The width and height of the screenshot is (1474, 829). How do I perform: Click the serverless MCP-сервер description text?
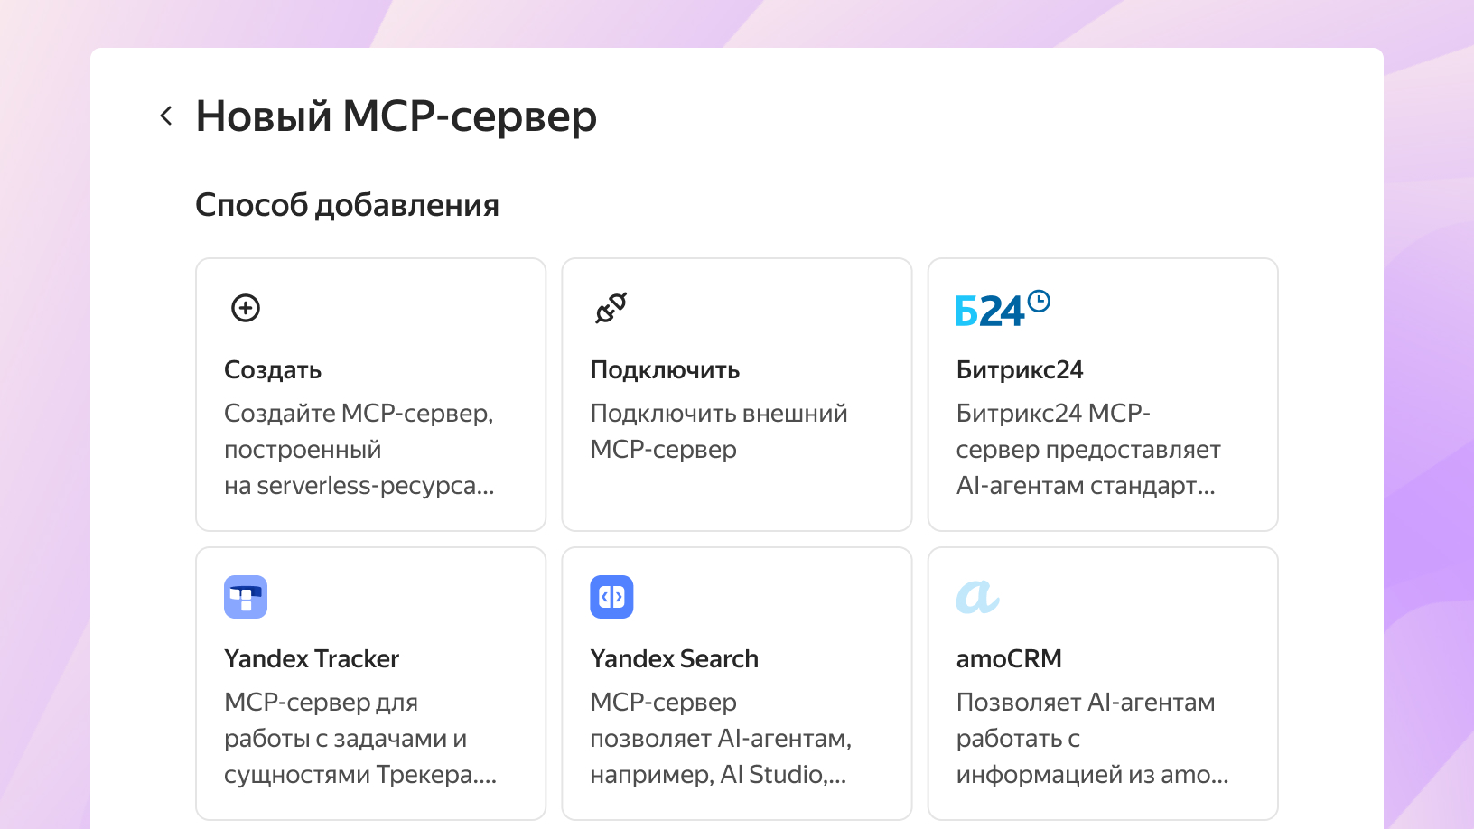359,450
